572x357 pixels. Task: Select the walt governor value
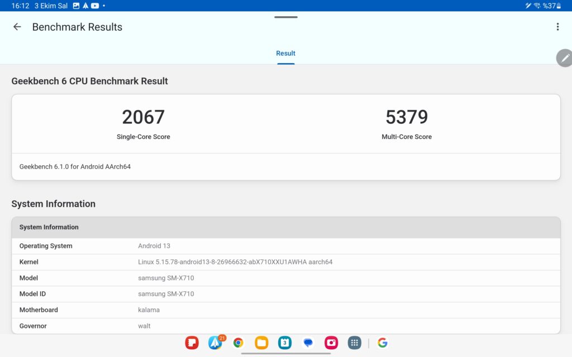tap(144, 326)
